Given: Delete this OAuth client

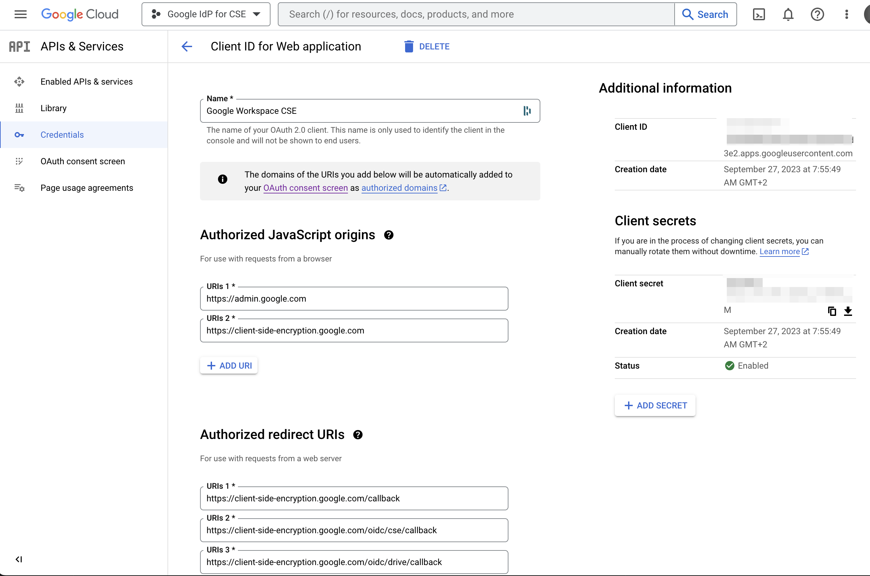Looking at the screenshot, I should point(426,46).
